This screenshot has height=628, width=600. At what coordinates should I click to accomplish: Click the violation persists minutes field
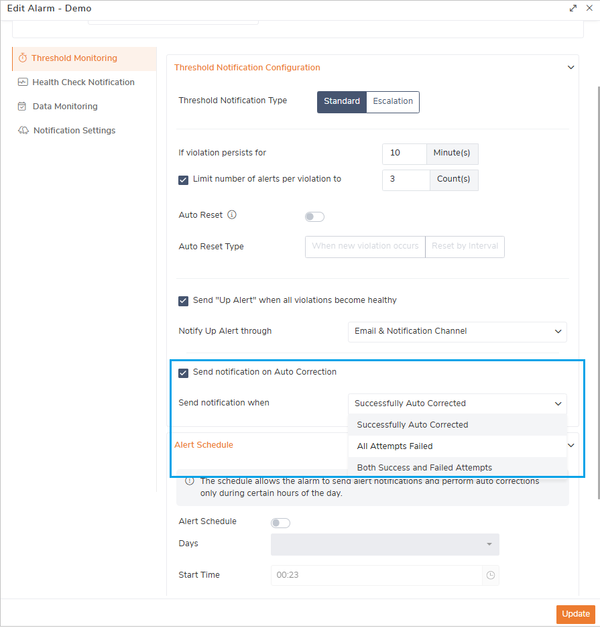(404, 153)
